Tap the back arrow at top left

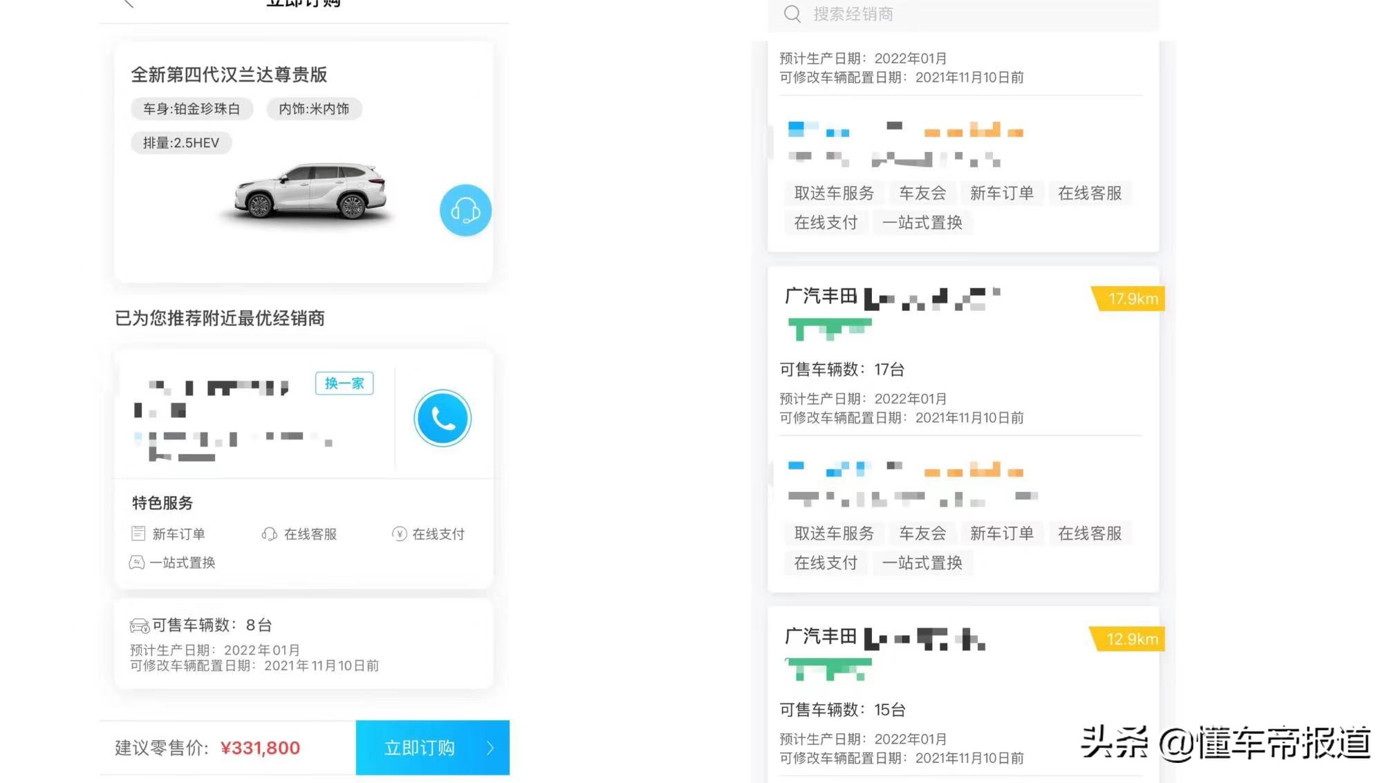point(128,3)
